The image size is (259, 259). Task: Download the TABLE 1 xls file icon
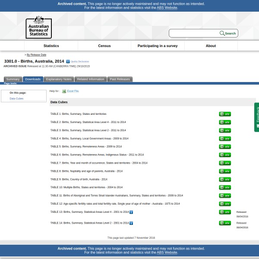[x=224, y=114]
